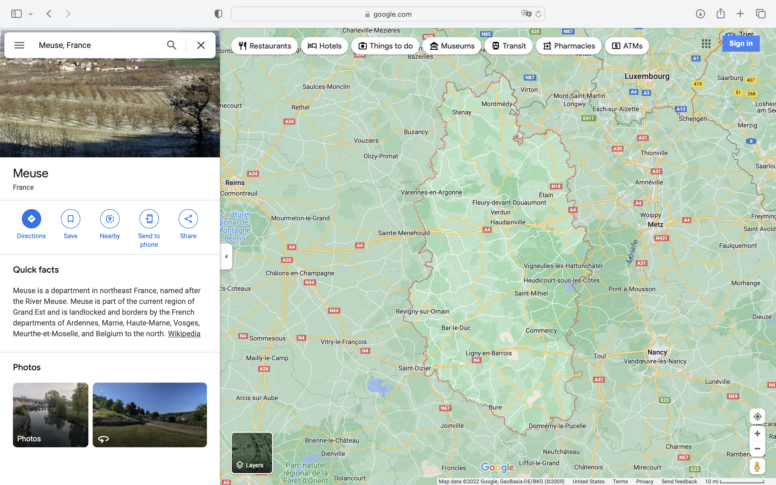Click the magnifier search icon

(x=172, y=45)
